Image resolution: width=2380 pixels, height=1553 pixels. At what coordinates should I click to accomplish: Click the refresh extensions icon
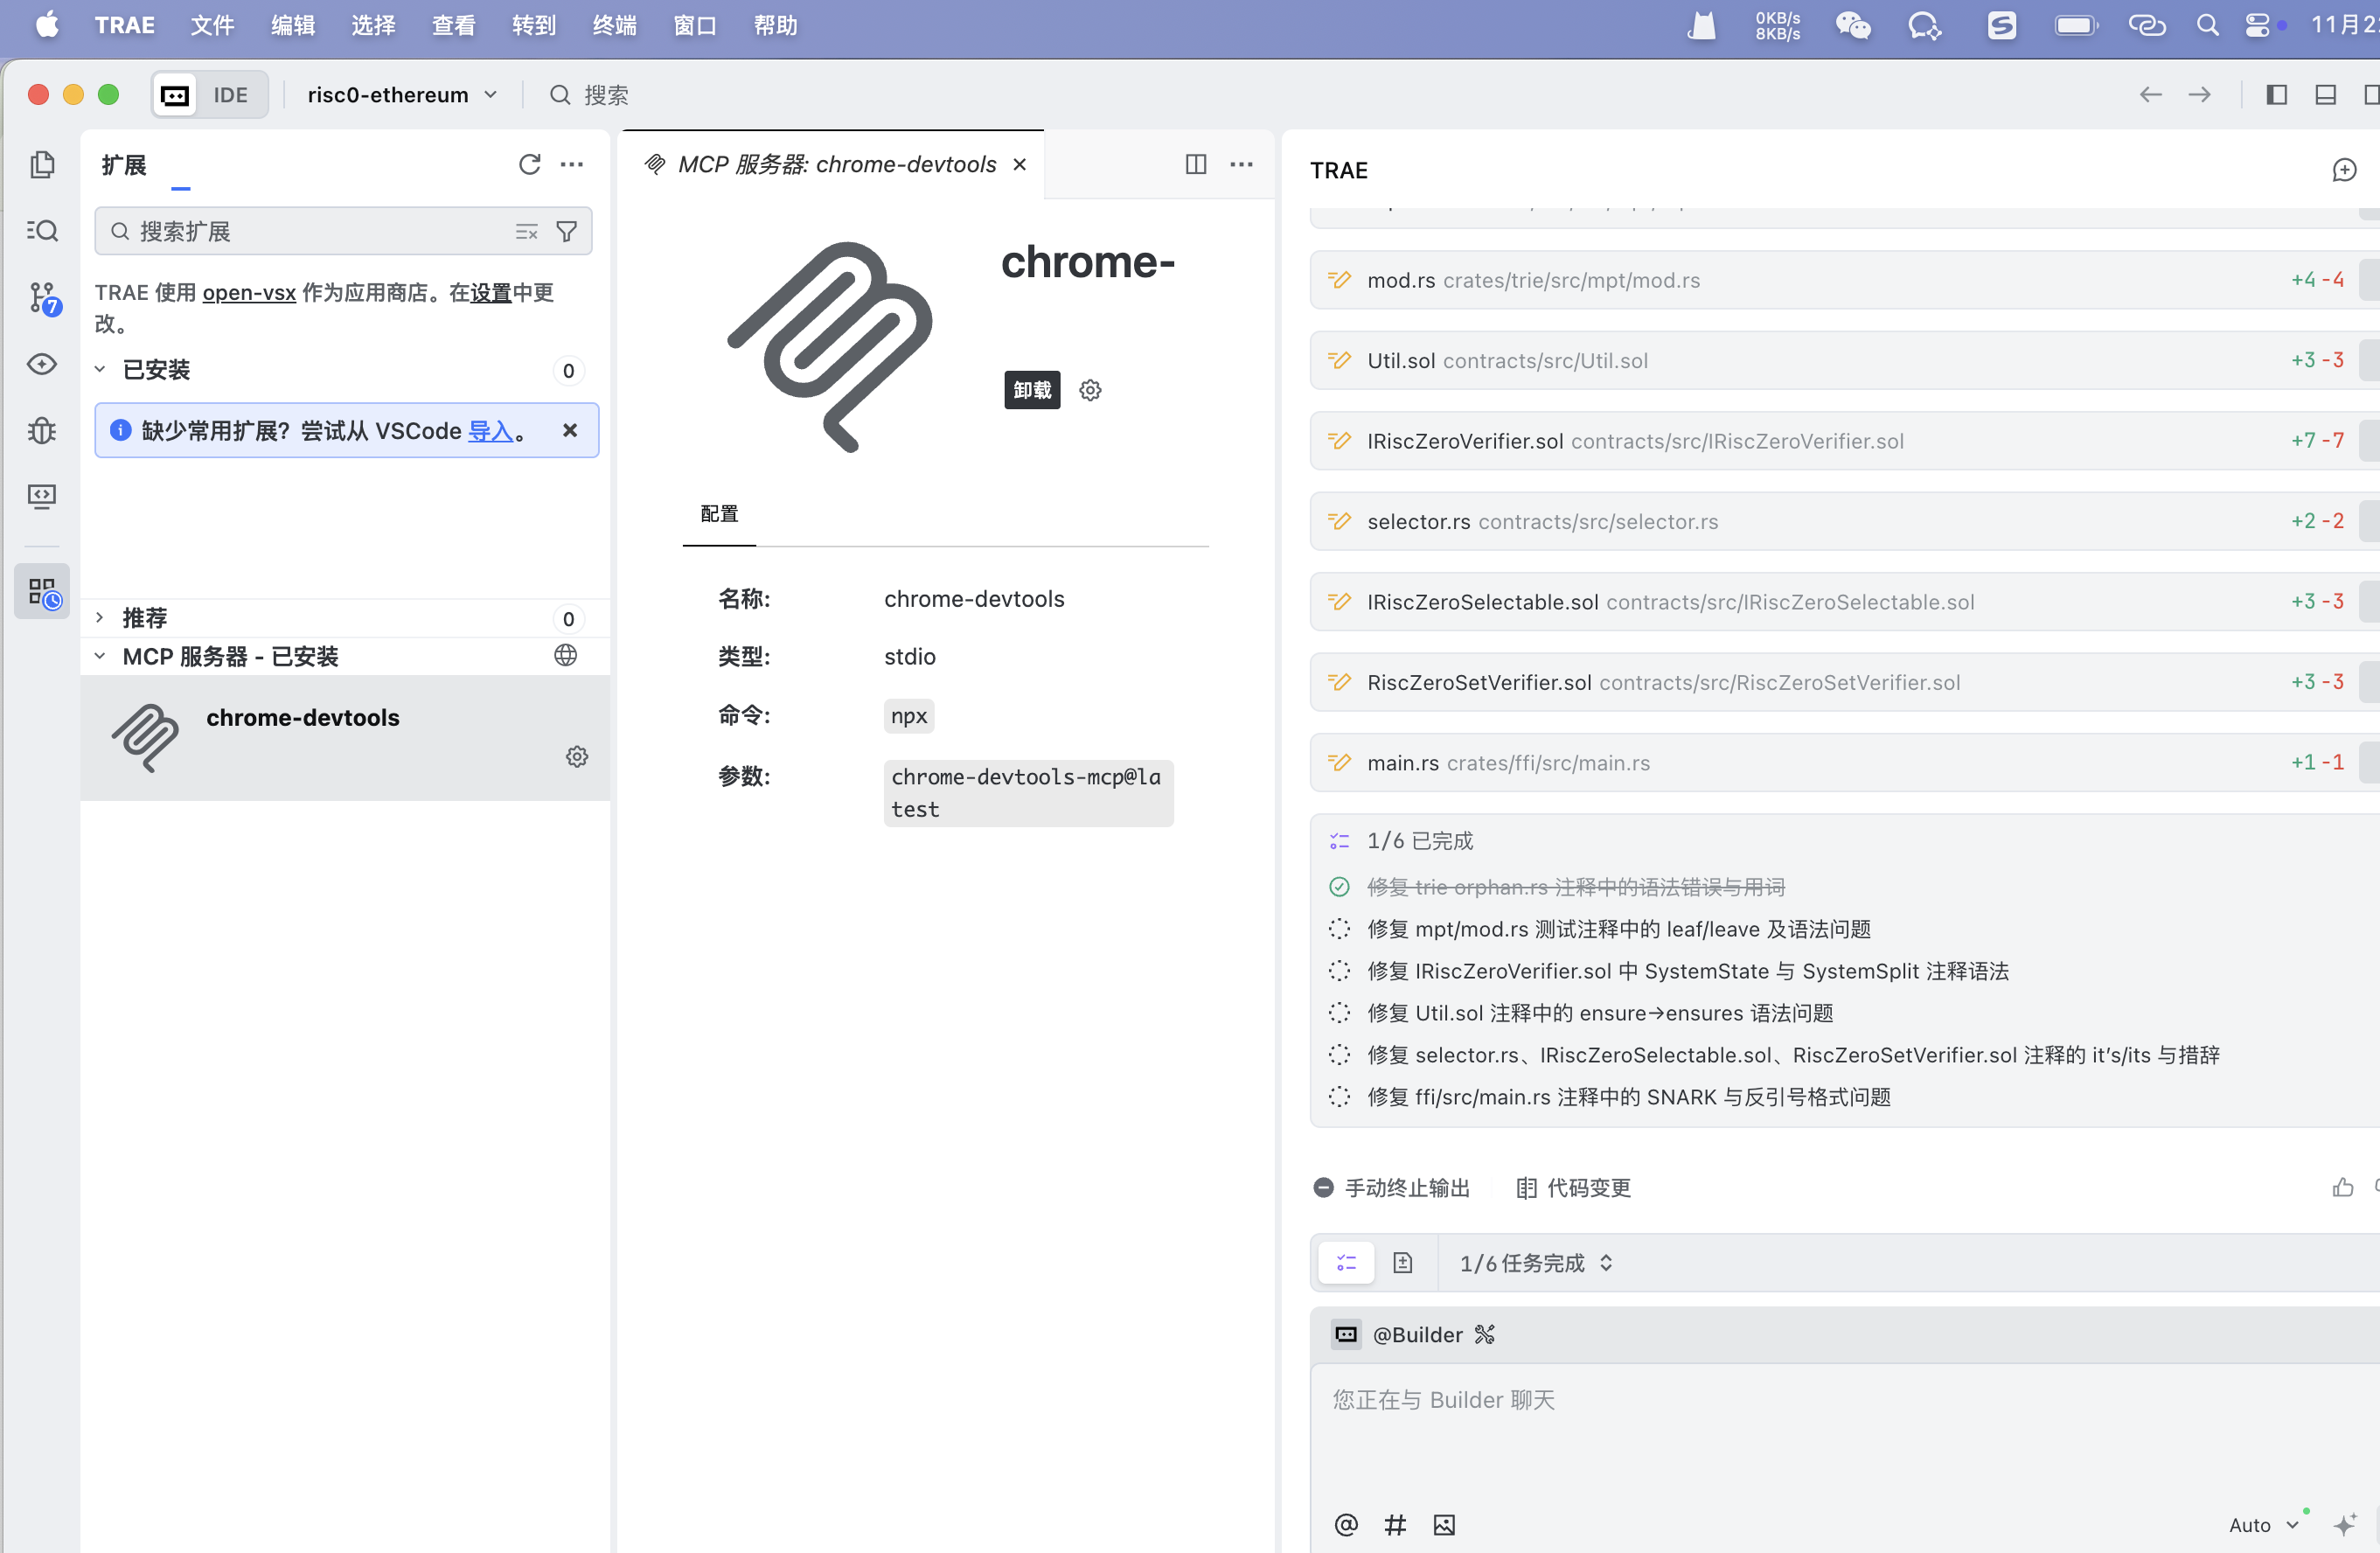coord(529,164)
